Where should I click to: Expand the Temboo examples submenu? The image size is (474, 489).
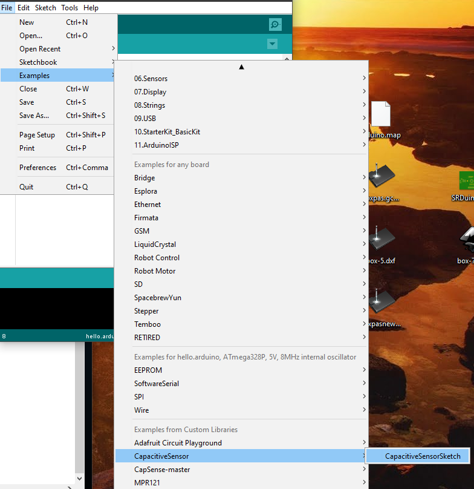point(241,324)
